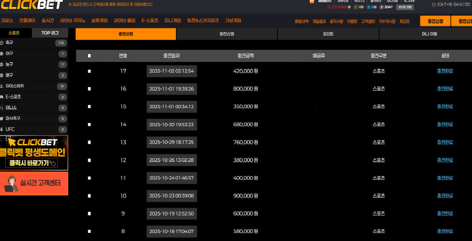Click the American football icon beside 미식축구
Screen dimensions: 472x241
click(2, 119)
